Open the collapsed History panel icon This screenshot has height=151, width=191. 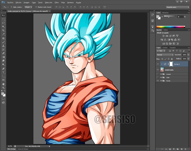tap(153, 15)
